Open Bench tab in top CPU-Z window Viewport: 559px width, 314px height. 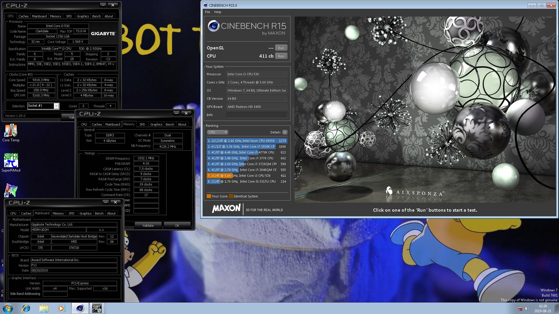coord(97,16)
